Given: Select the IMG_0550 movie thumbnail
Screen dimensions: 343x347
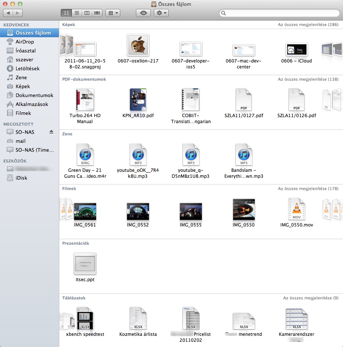Looking at the screenshot, I should pyautogui.click(x=244, y=209).
